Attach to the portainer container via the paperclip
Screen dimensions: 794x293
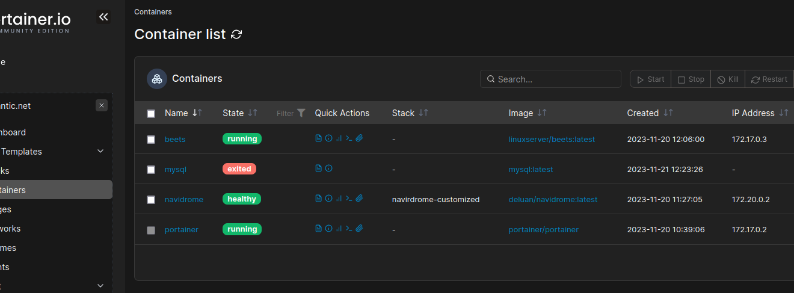point(359,228)
